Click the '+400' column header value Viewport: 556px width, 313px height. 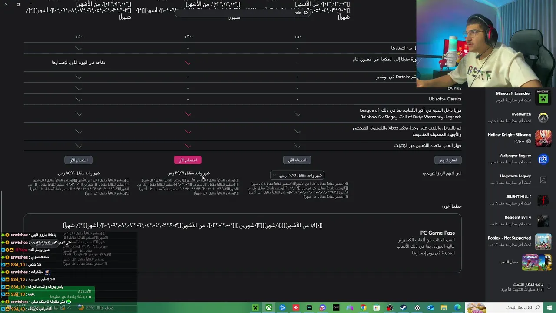[79, 37]
